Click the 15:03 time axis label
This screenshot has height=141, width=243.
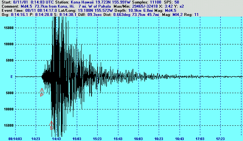pos(77,139)
